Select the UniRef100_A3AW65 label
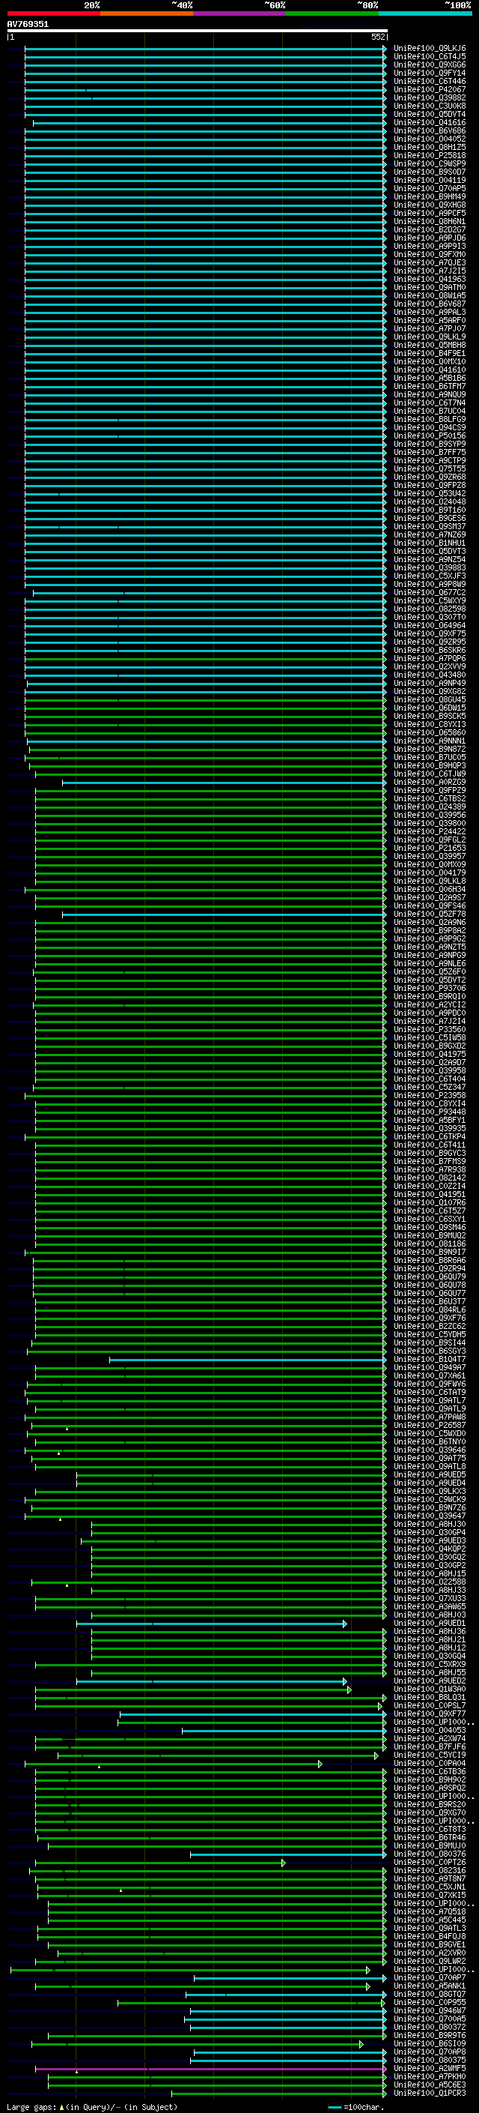The width and height of the screenshot is (479, 2113). point(429,1606)
